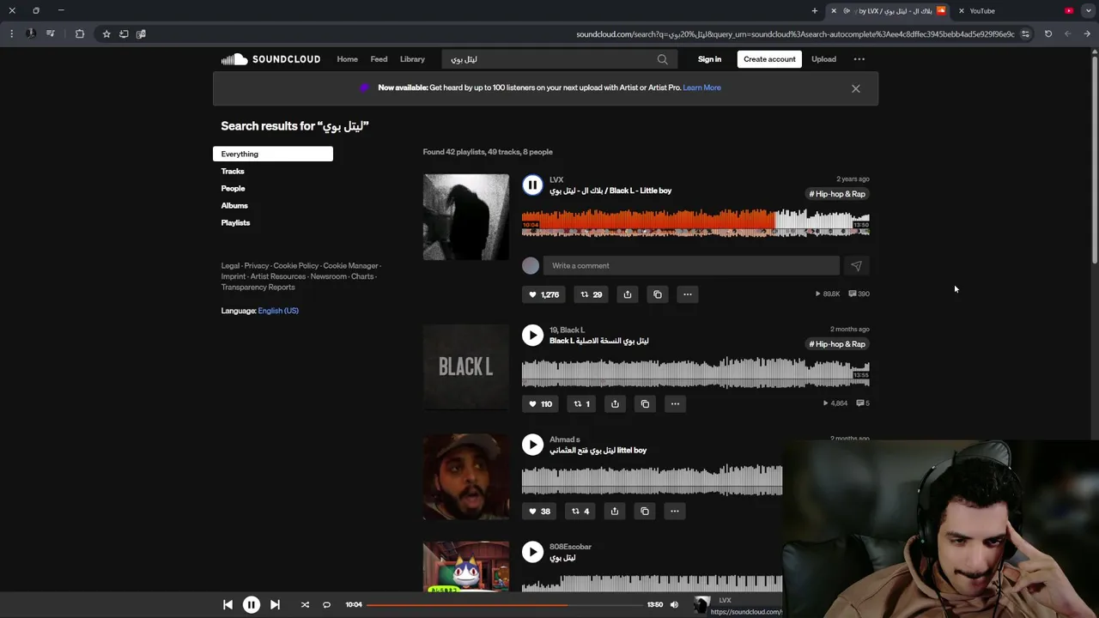Screen dimensions: 1099x618
Task: Repost the 19, Black L track
Action: [582, 403]
